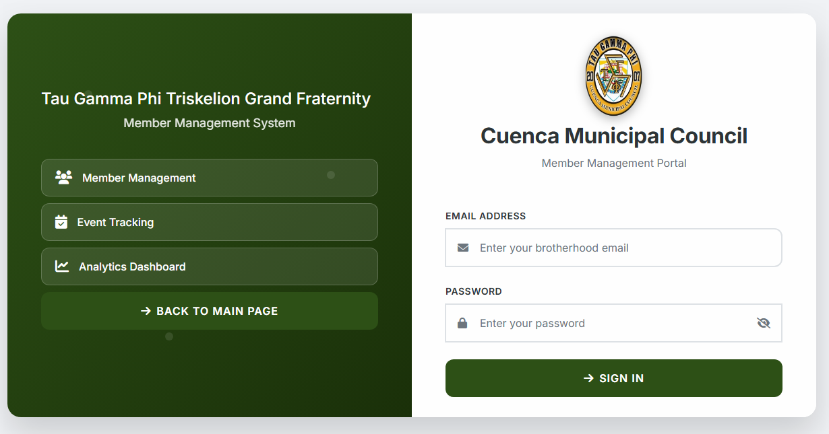Click the Cuenca Municipal Council heading

613,136
